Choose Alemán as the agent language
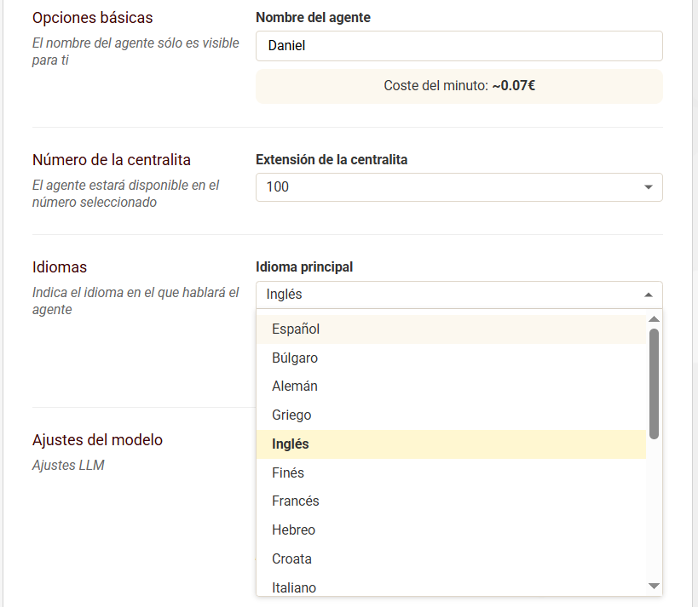 (x=294, y=386)
